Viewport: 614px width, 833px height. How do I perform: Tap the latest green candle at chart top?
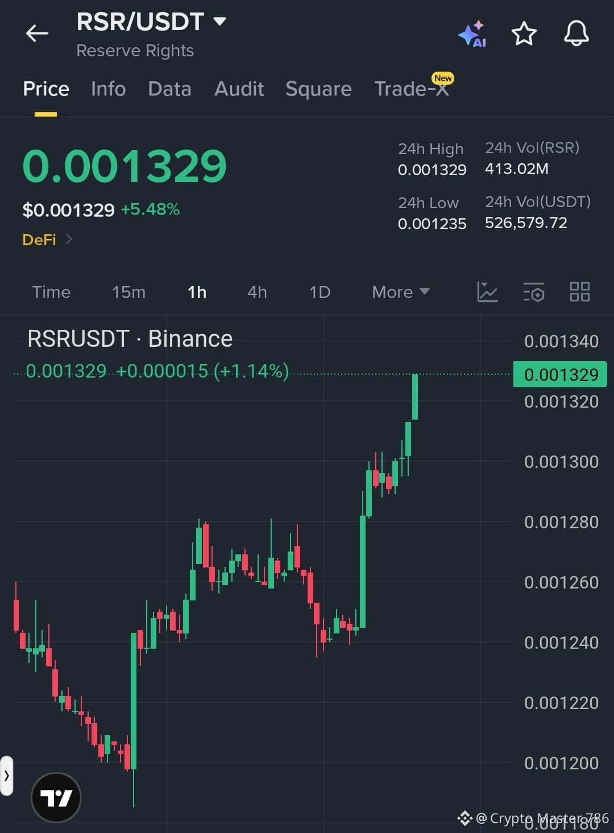coord(415,397)
